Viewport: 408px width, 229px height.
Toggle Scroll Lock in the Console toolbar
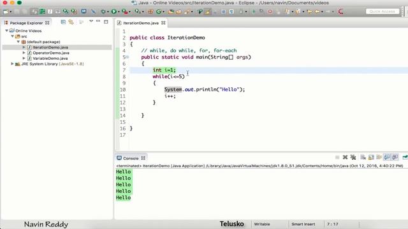(x=371, y=157)
